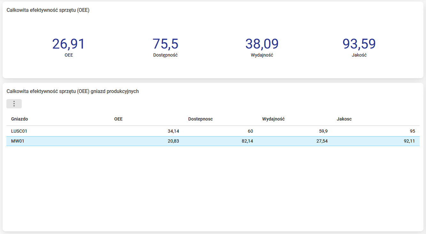Click the 92,11 Jakosc cell for MW01
The height and width of the screenshot is (234, 426).
[x=409, y=141]
